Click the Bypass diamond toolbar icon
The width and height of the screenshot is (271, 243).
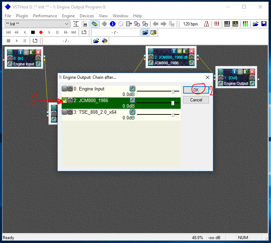105,24
